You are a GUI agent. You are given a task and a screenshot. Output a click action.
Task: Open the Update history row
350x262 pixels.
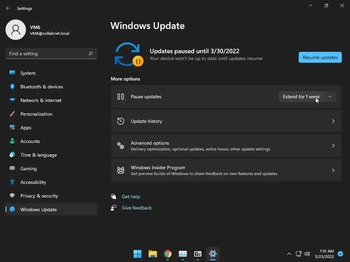(226, 121)
